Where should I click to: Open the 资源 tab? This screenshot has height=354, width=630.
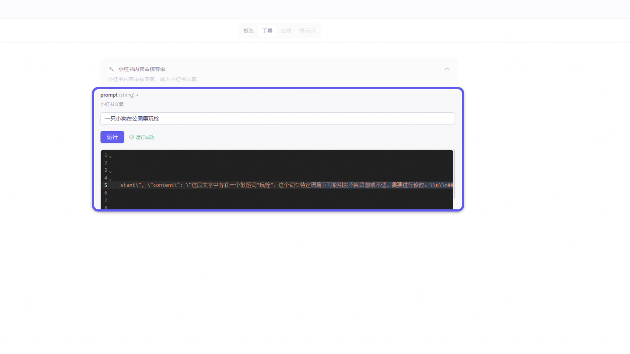[286, 31]
